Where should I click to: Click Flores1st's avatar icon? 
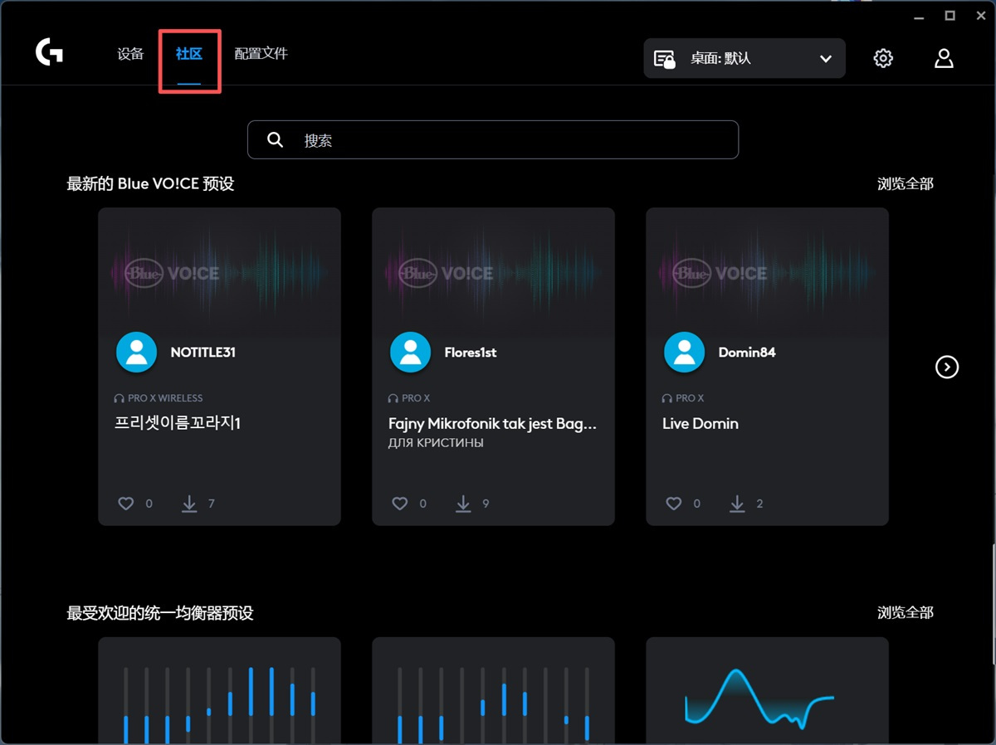click(x=410, y=352)
